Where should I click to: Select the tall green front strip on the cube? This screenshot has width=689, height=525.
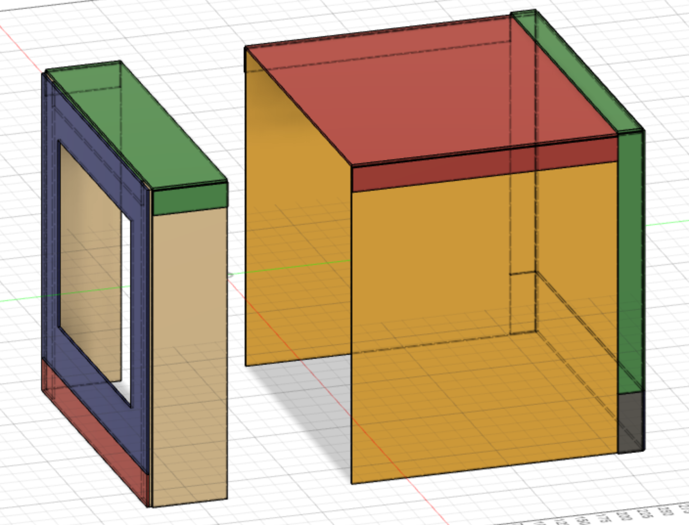[x=630, y=262]
